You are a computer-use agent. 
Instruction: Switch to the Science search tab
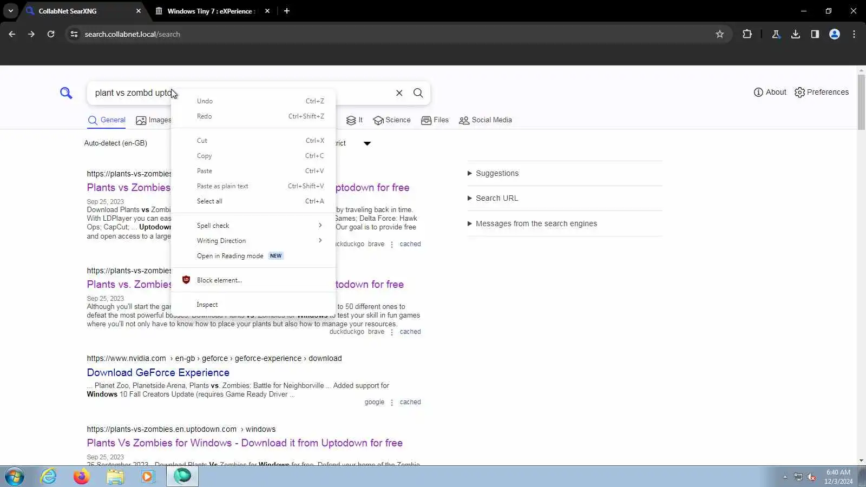392,120
